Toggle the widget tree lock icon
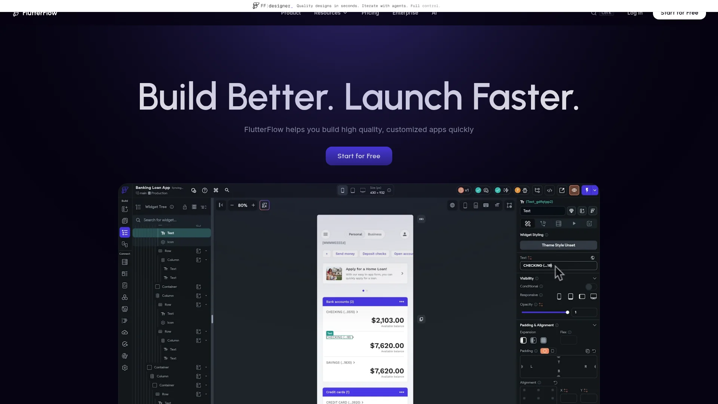Image resolution: width=718 pixels, height=404 pixels. pos(185,207)
